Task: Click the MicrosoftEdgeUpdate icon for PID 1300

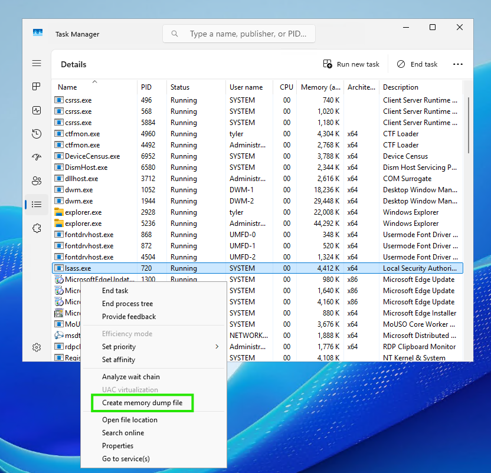Action: (x=59, y=279)
